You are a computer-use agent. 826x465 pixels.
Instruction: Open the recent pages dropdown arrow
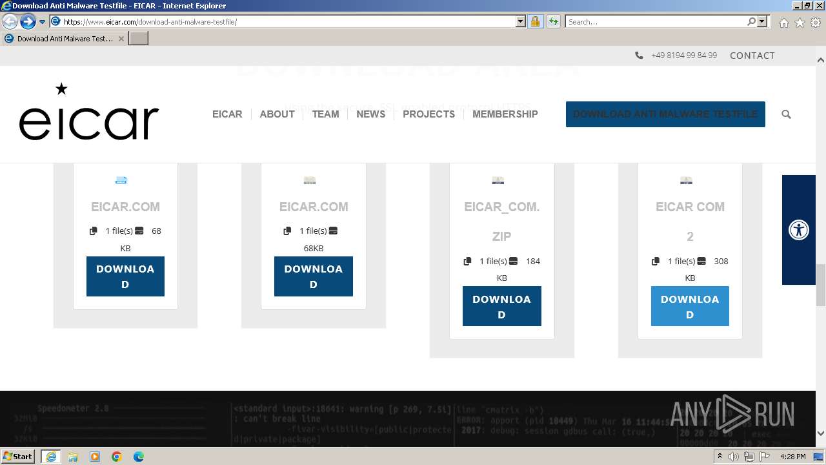tap(42, 22)
